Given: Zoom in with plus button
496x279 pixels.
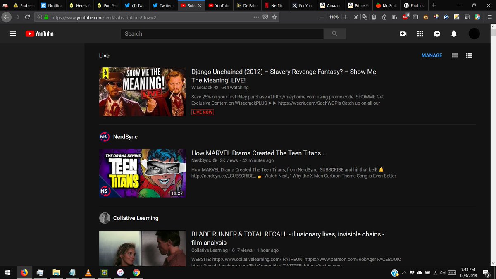Looking at the screenshot, I should tap(346, 17).
